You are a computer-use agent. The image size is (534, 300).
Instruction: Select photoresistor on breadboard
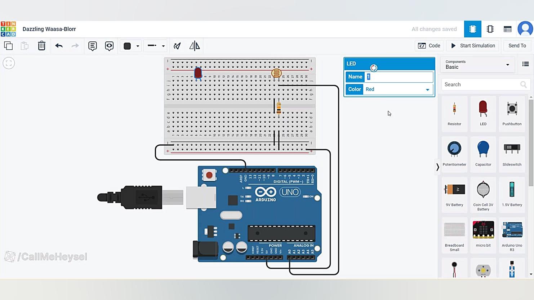tap(276, 74)
